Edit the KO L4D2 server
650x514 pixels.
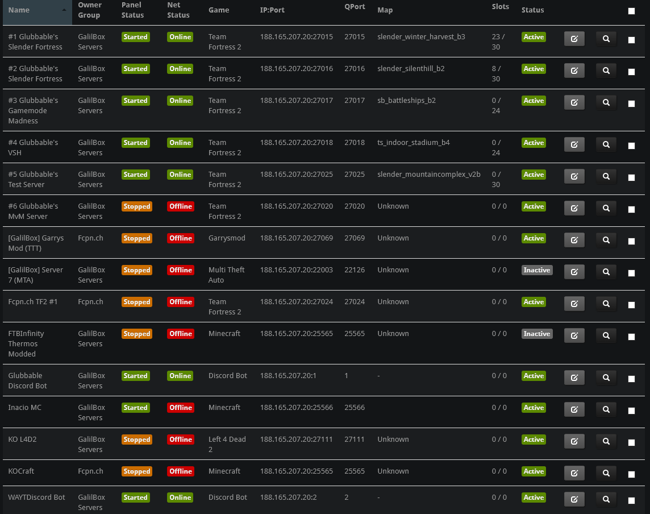point(574,441)
